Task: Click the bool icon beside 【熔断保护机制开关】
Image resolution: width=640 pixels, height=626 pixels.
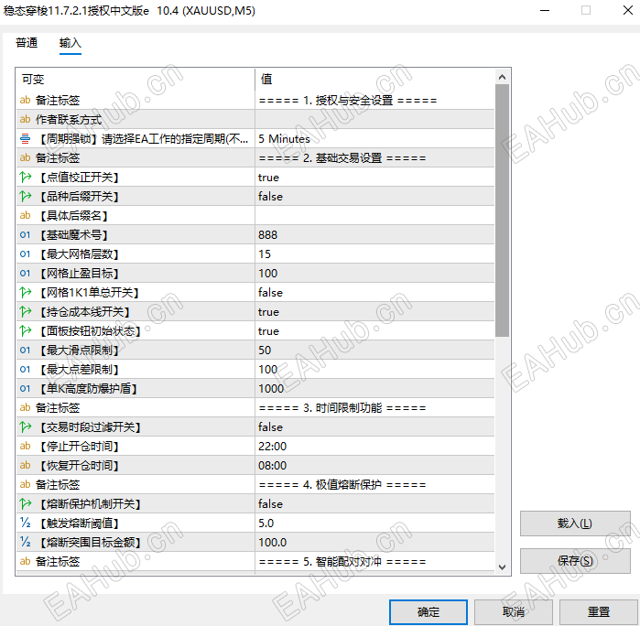Action: click(26, 504)
